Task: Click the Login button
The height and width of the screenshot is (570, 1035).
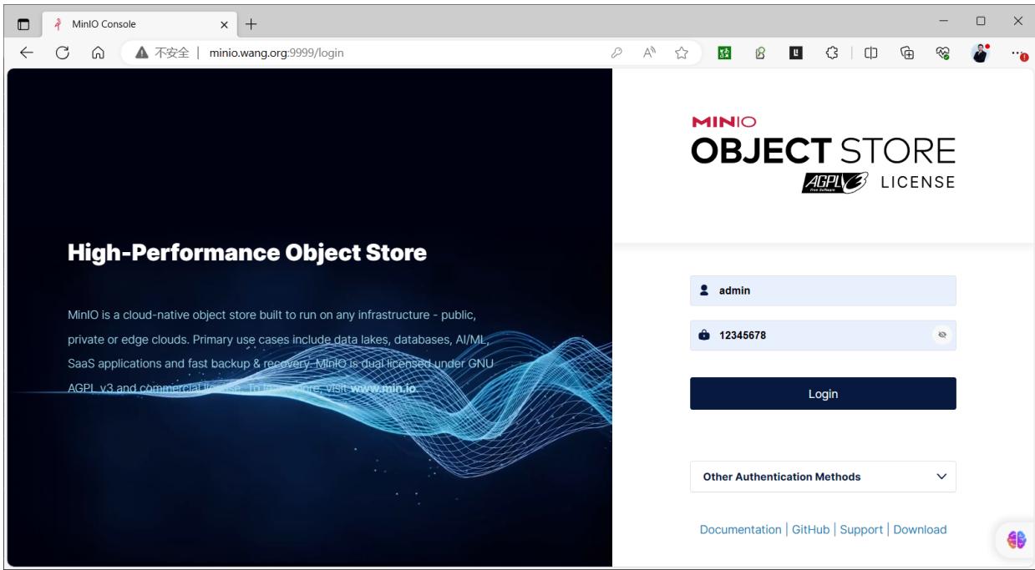Action: pyautogui.click(x=823, y=394)
